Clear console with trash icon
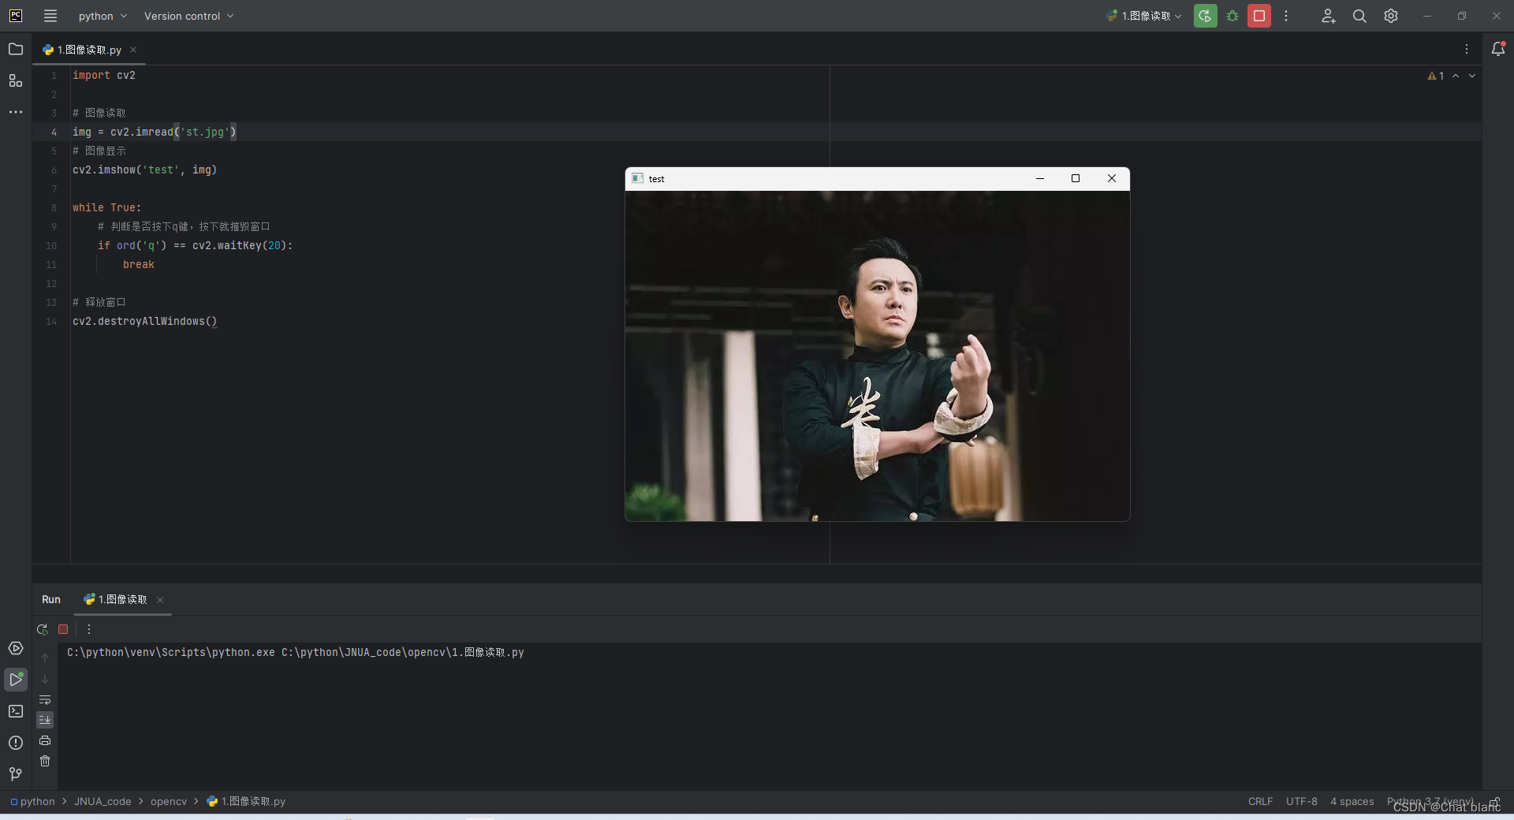 point(45,761)
